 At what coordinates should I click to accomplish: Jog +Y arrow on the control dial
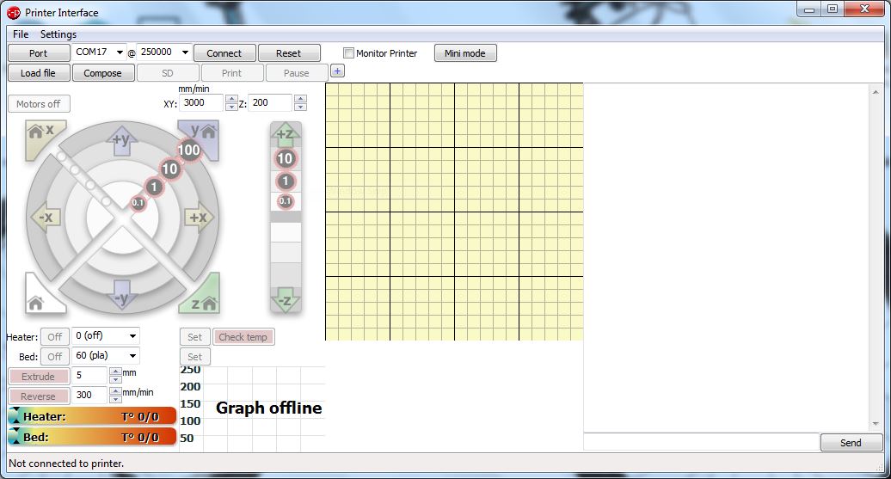click(x=121, y=142)
